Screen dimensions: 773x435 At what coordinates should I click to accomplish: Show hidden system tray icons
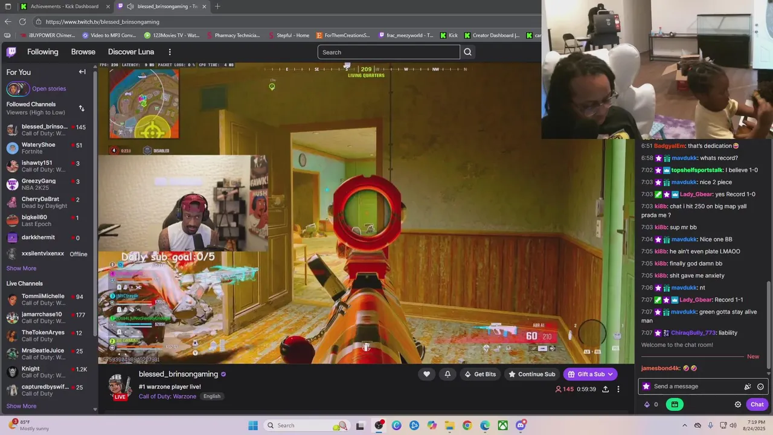point(684,425)
